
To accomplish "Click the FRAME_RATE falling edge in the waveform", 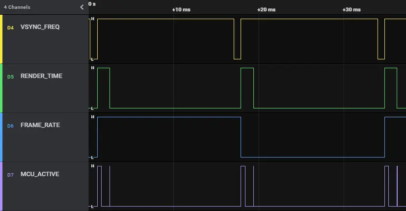I will (241, 137).
